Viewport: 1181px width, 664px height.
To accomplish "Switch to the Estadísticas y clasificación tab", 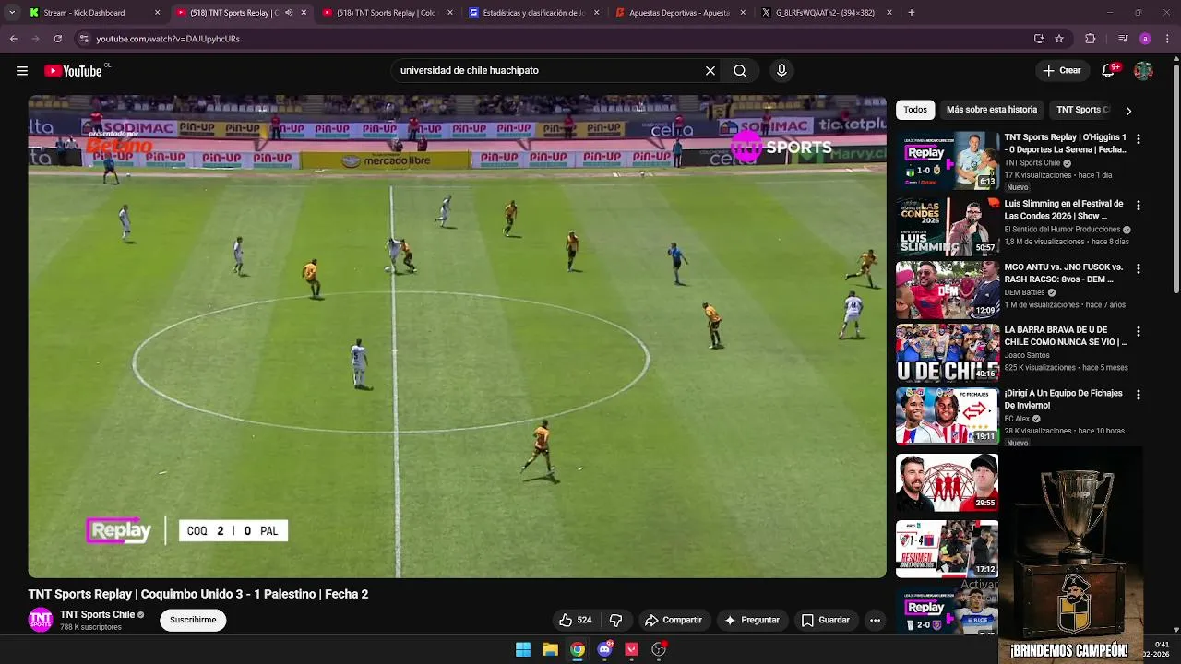I will coord(532,13).
